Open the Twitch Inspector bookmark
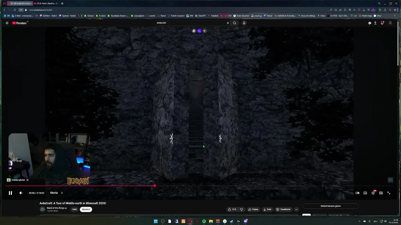 [176, 16]
